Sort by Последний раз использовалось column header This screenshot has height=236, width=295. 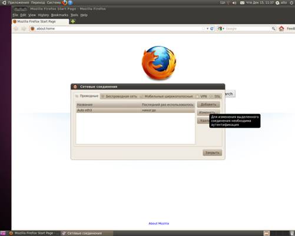coord(168,105)
